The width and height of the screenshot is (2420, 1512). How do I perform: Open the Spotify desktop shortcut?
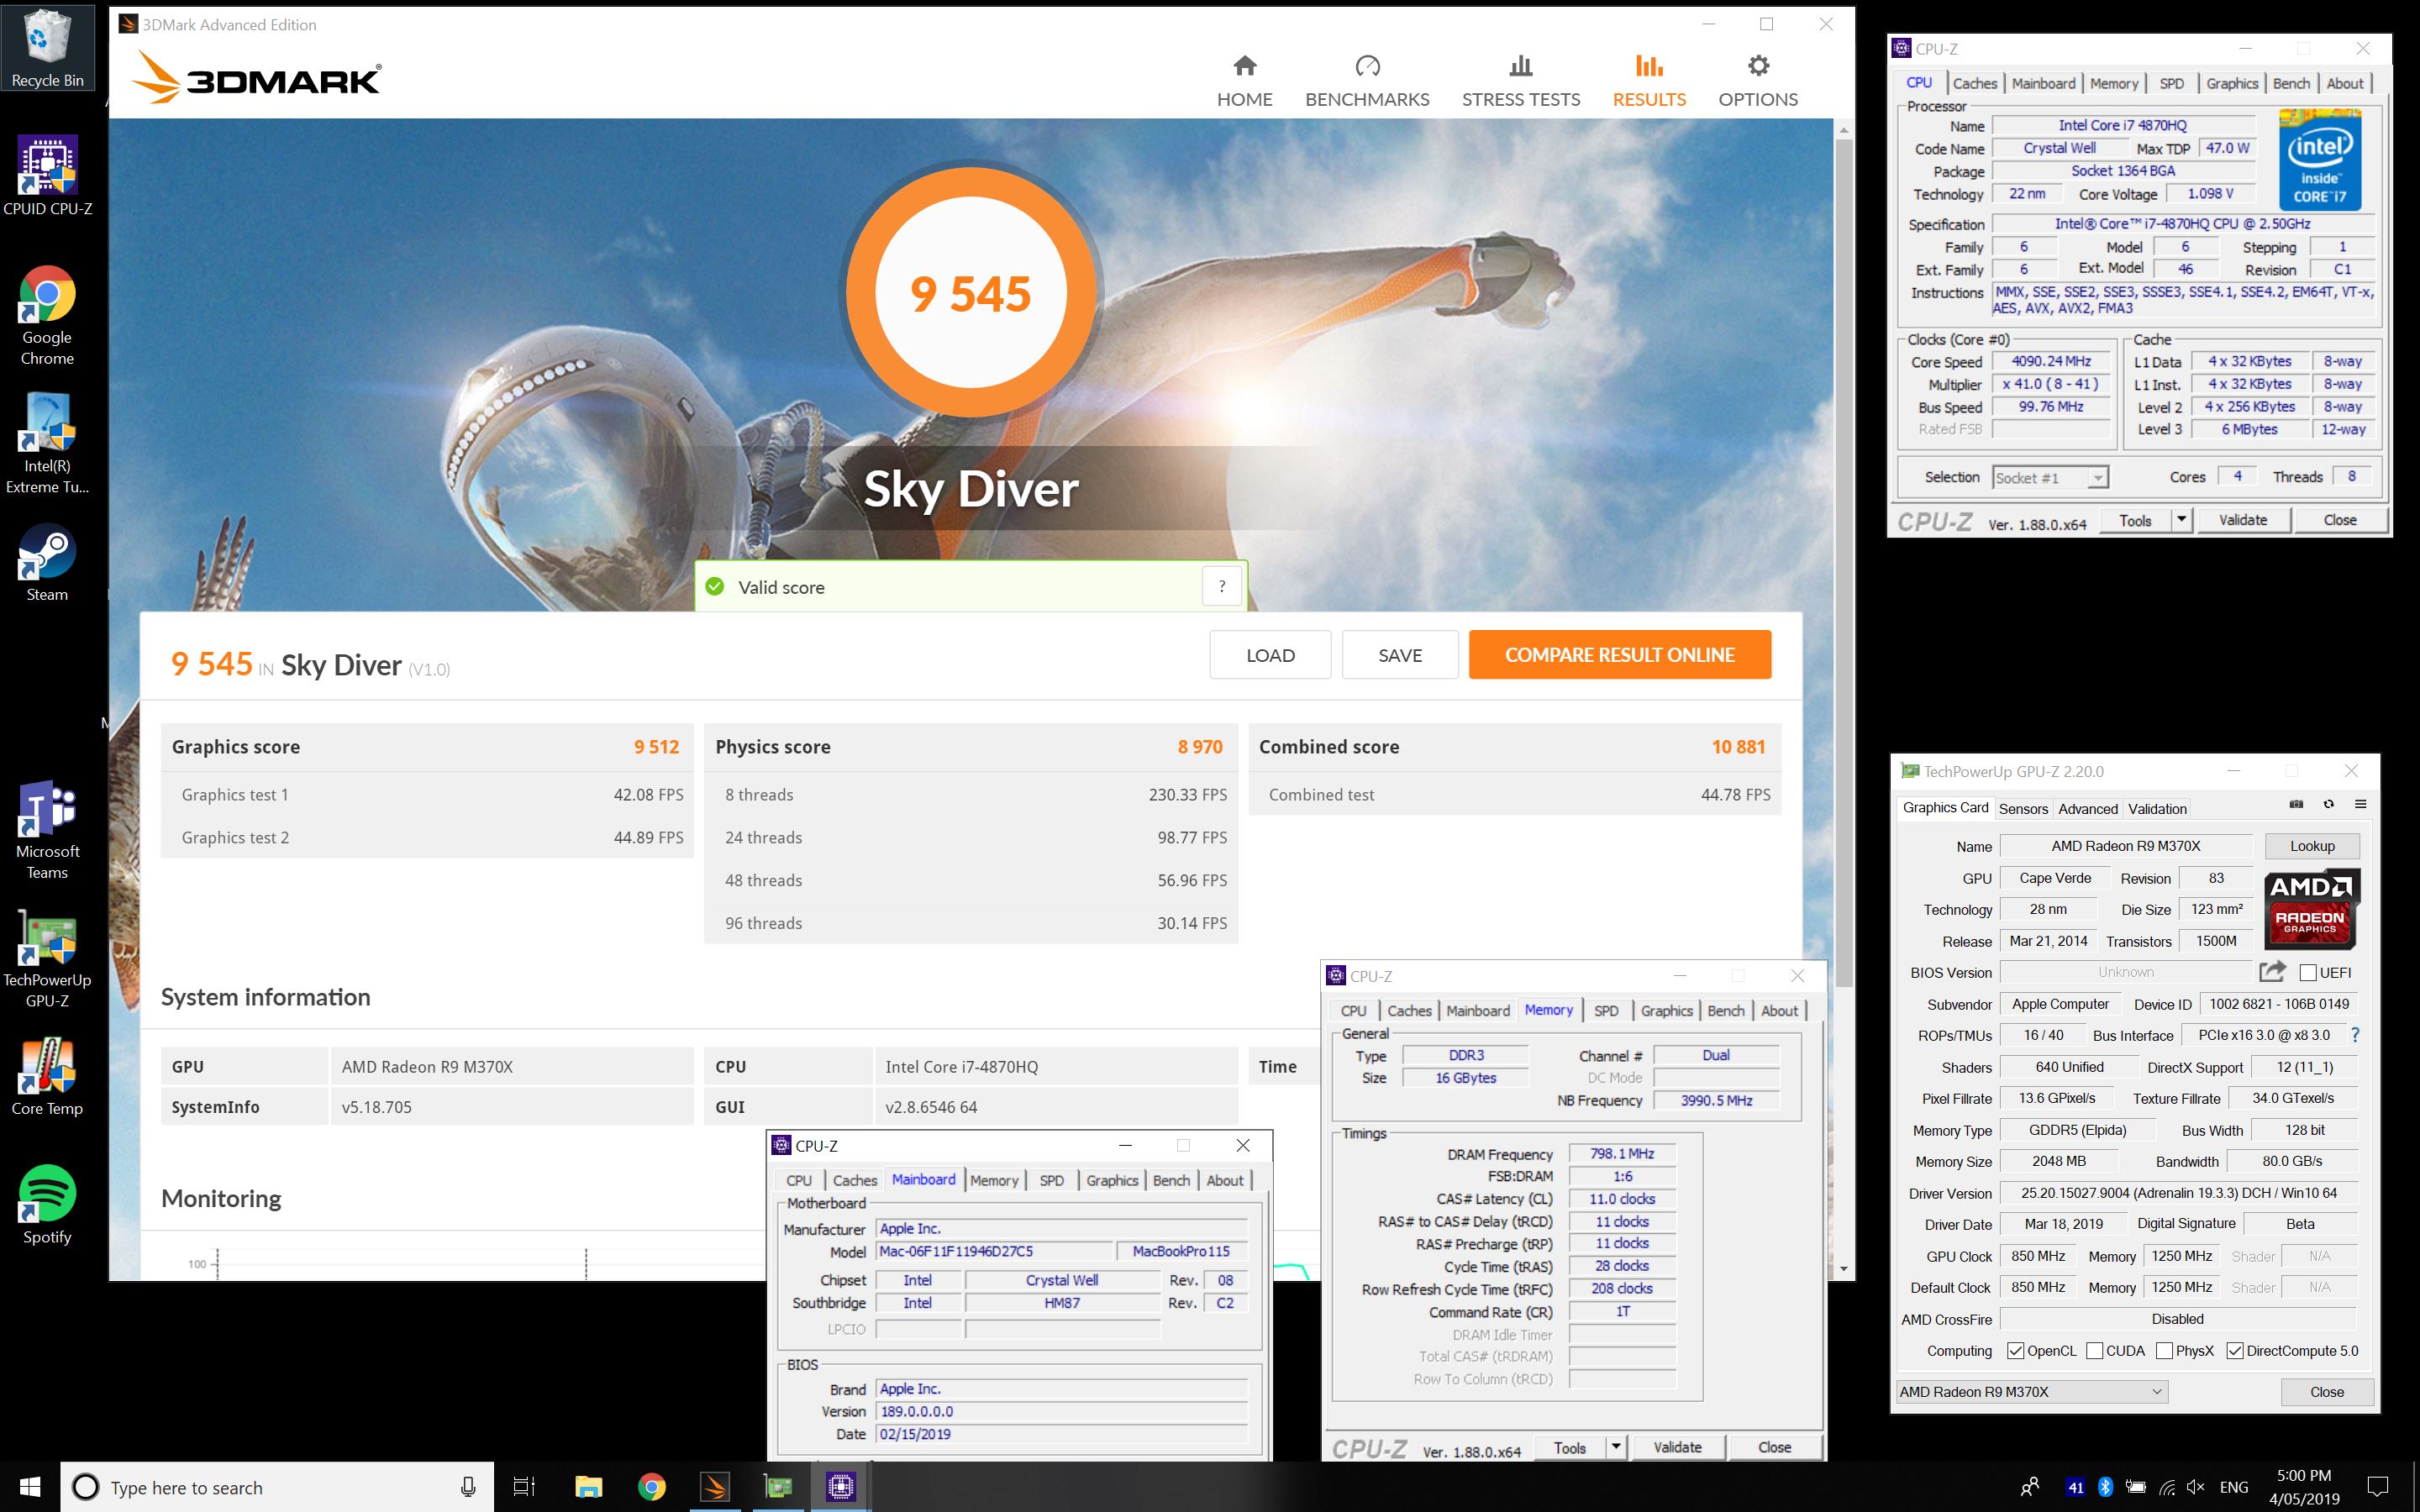pos(47,1204)
